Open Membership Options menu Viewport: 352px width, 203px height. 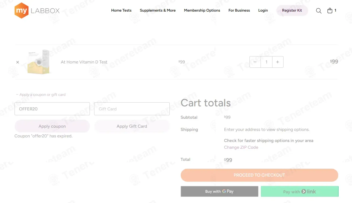(x=202, y=11)
